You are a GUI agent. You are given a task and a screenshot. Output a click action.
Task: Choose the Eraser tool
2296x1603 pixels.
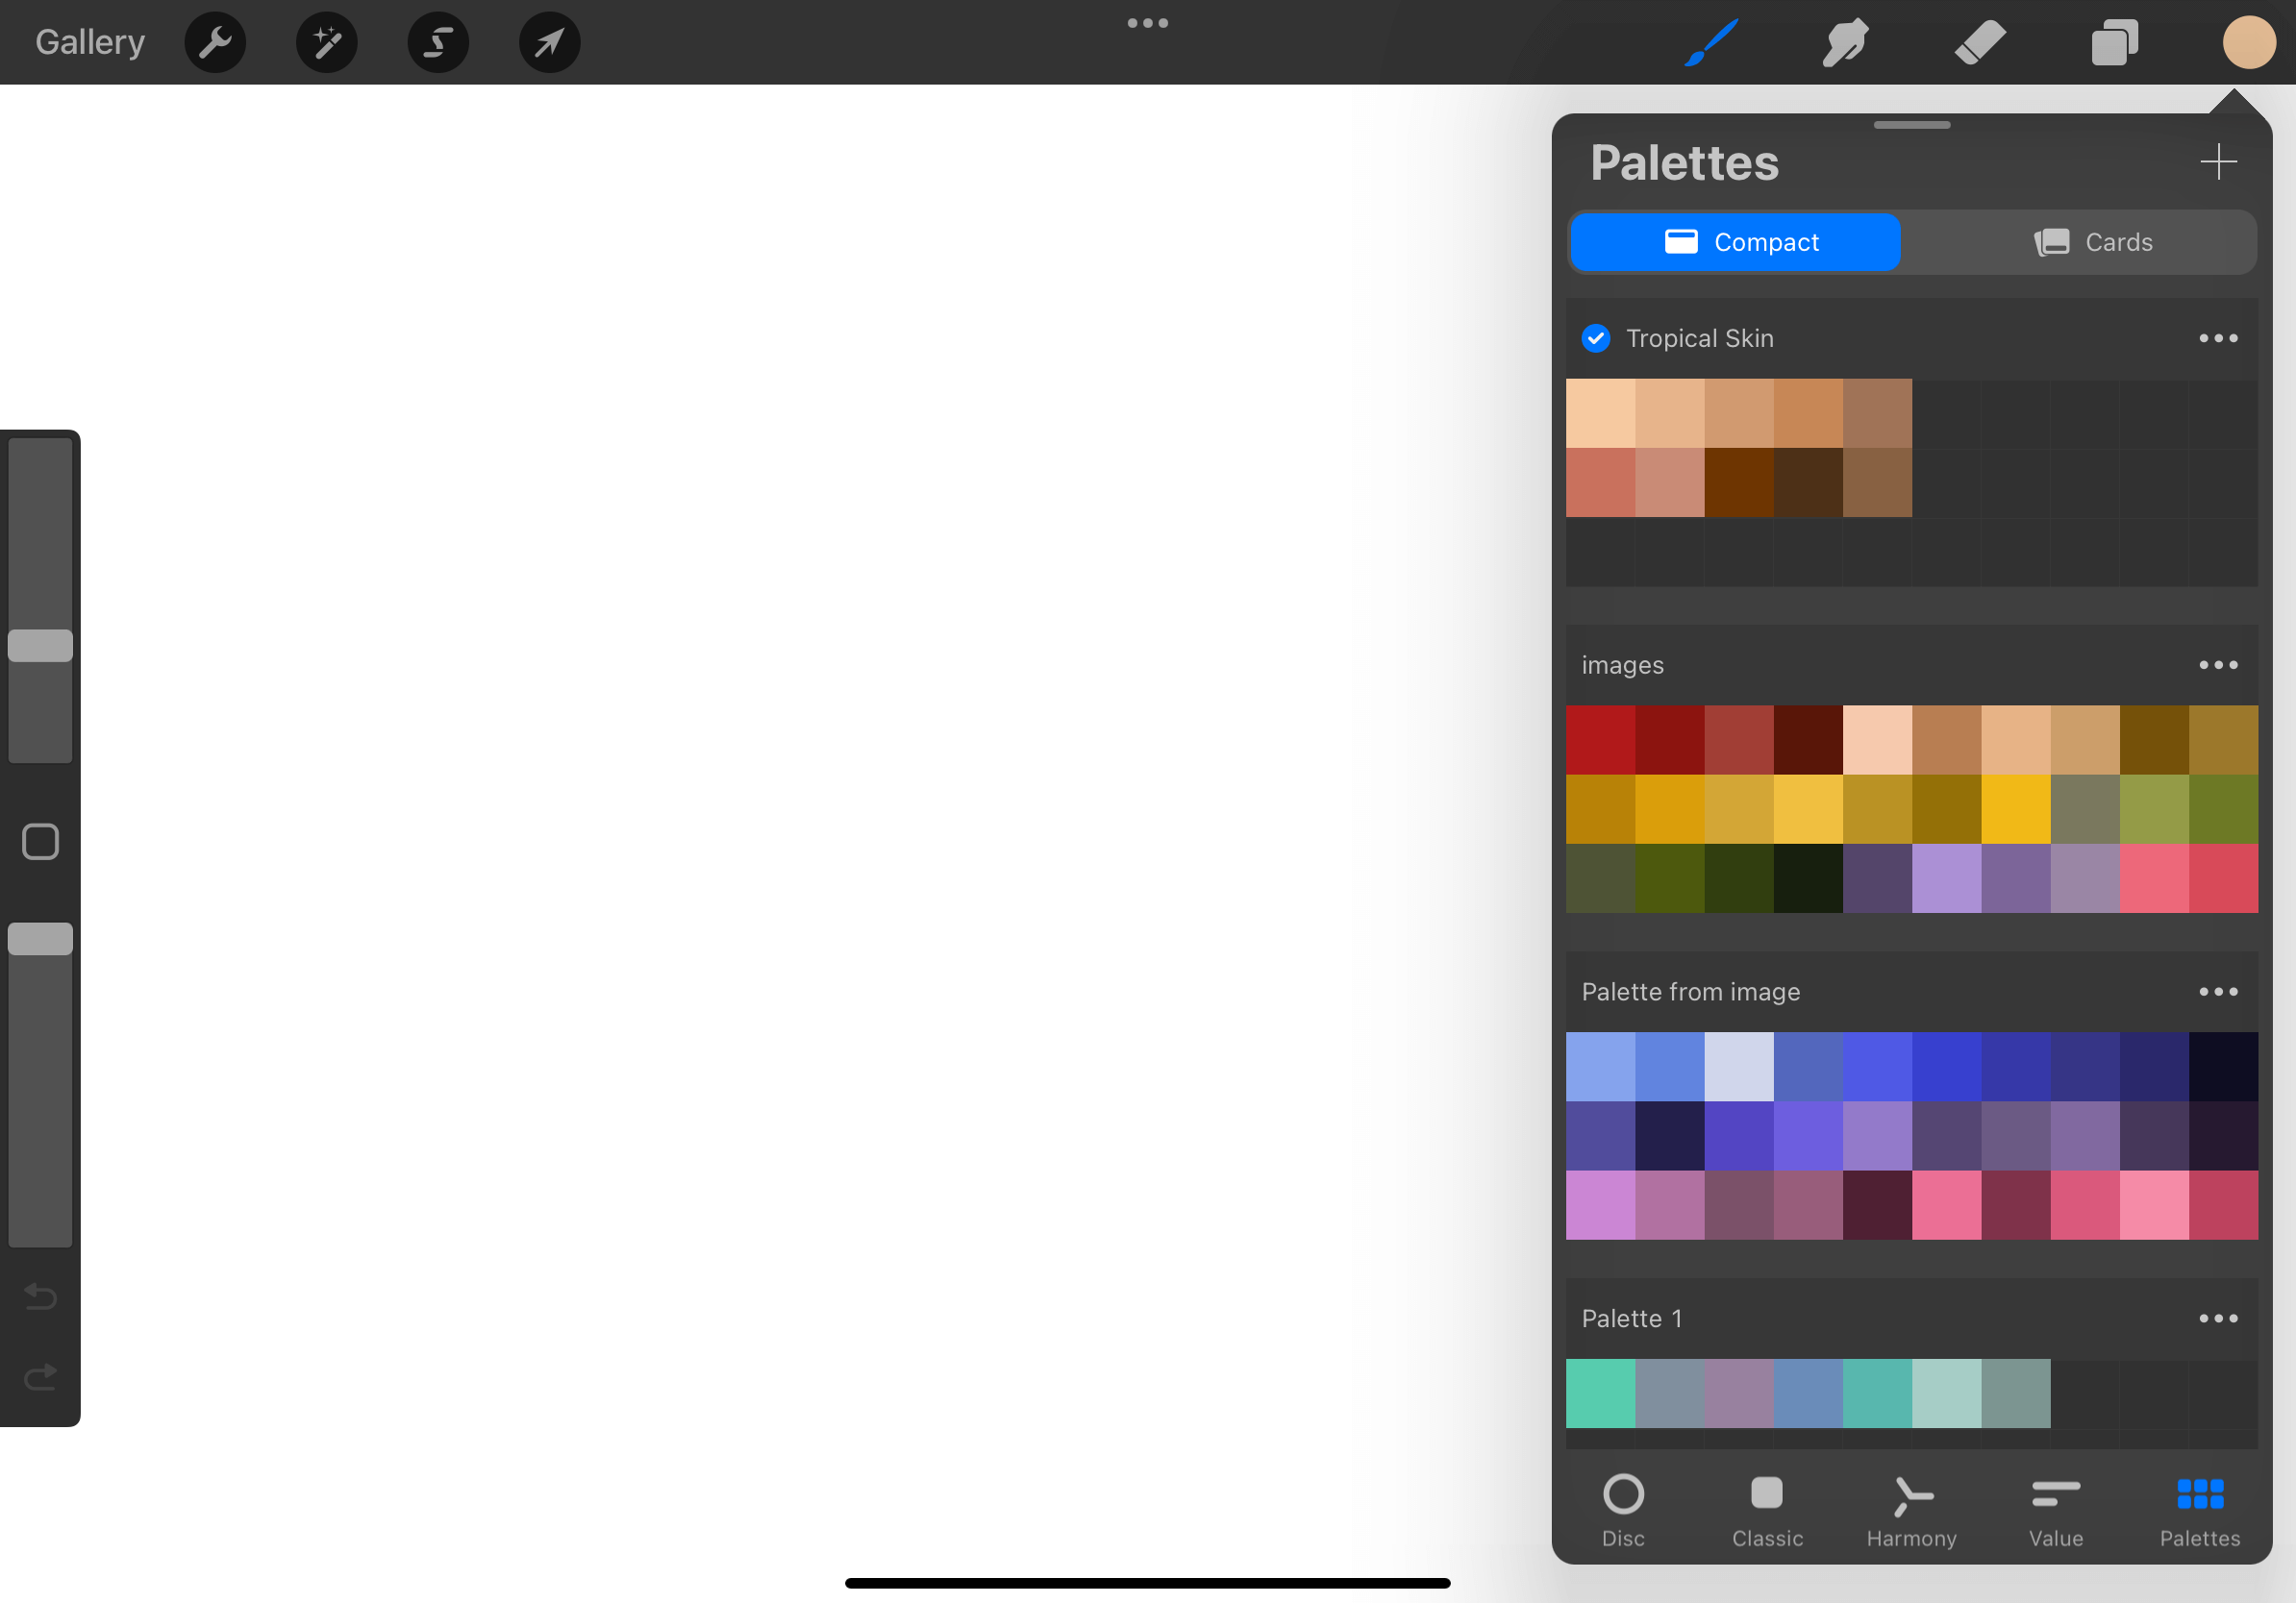tap(1979, 43)
